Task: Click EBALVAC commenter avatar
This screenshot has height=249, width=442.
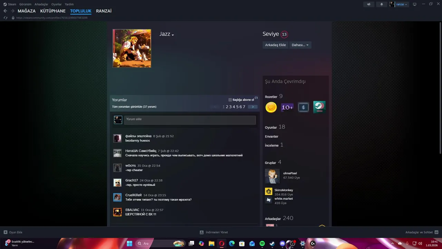Action: click(117, 212)
